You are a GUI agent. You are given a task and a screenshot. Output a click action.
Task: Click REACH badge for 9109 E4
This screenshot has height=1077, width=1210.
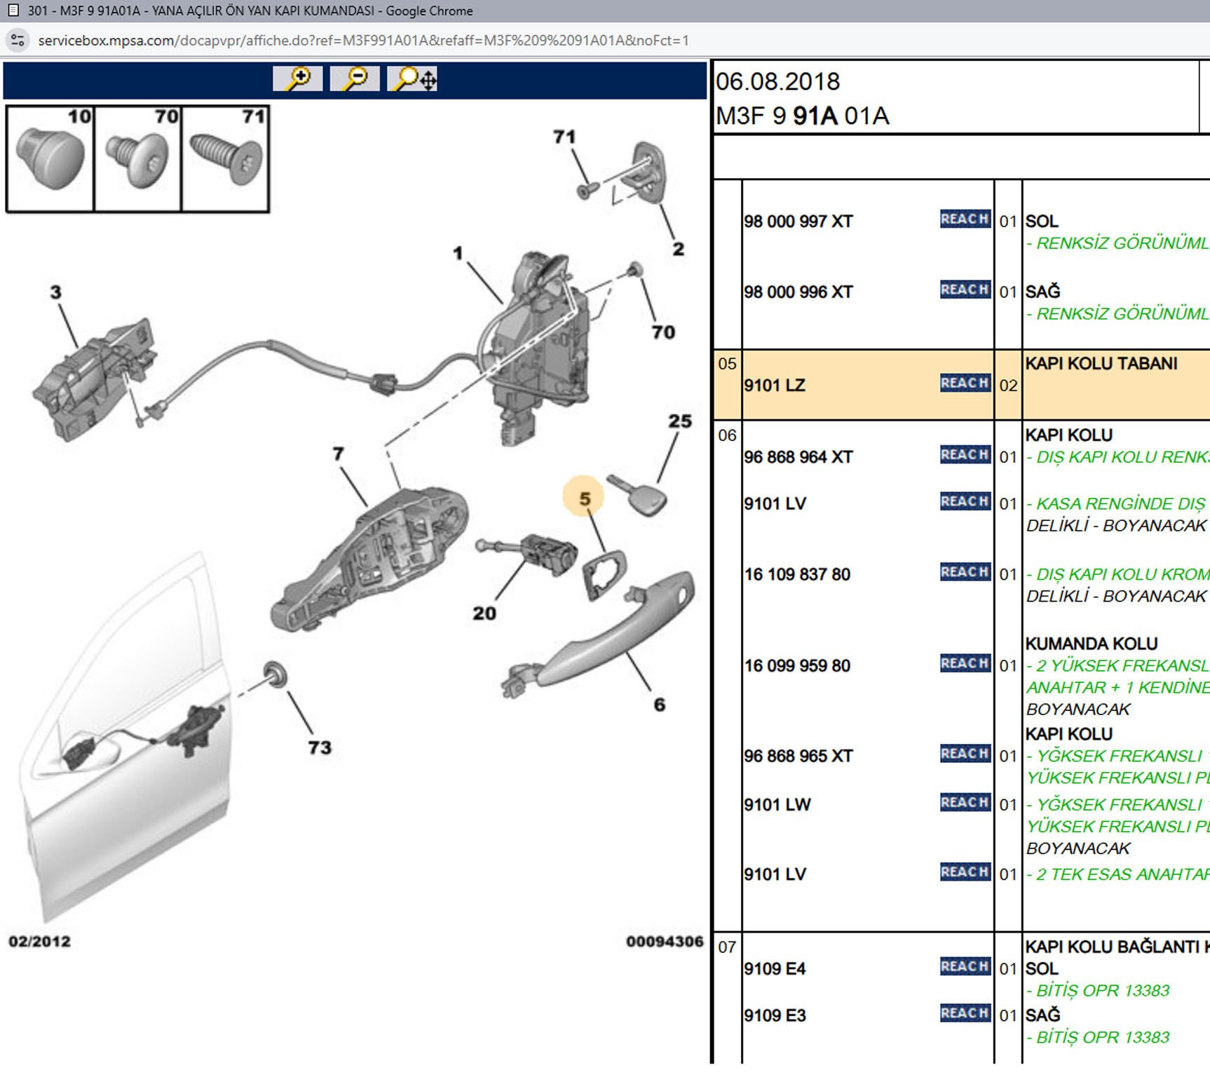tap(965, 967)
